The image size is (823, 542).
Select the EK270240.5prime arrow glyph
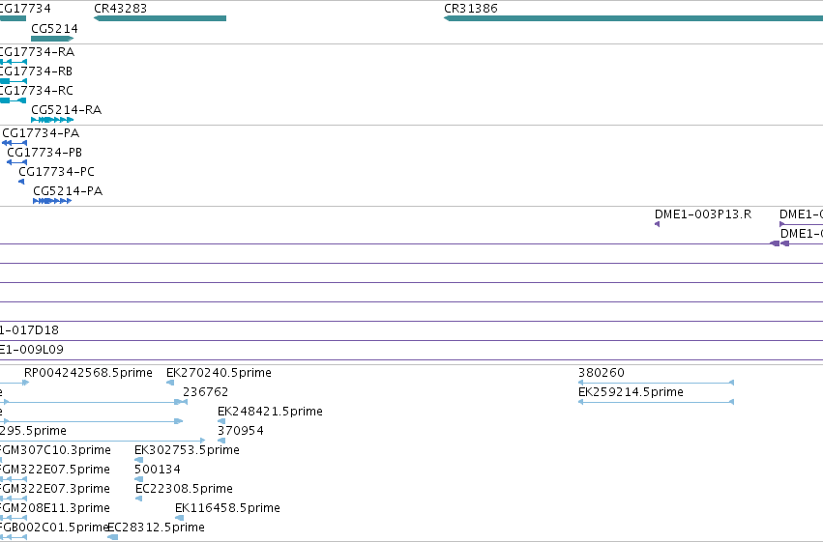(x=170, y=383)
